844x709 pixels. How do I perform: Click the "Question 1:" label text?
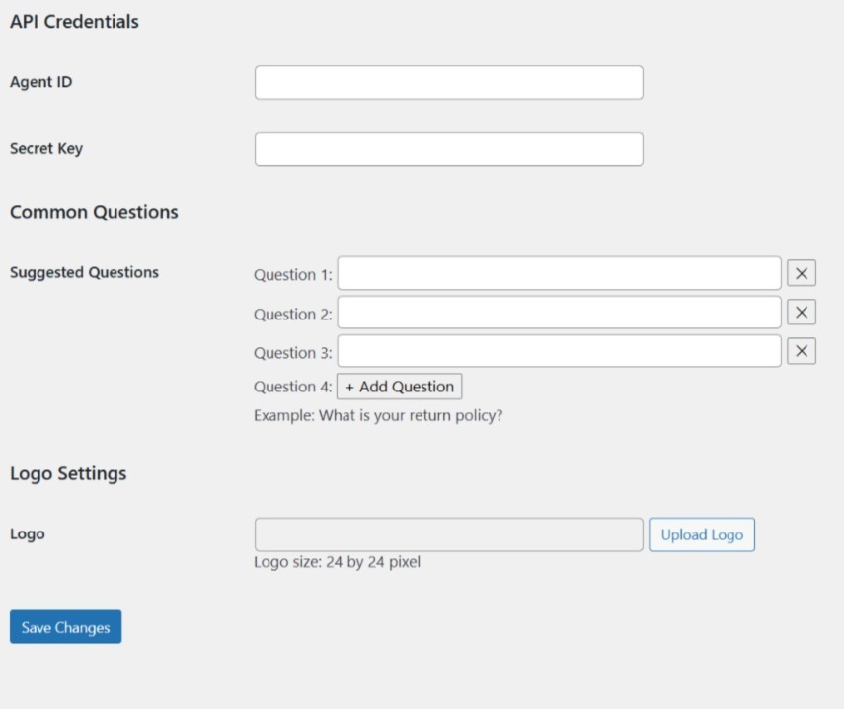click(293, 275)
